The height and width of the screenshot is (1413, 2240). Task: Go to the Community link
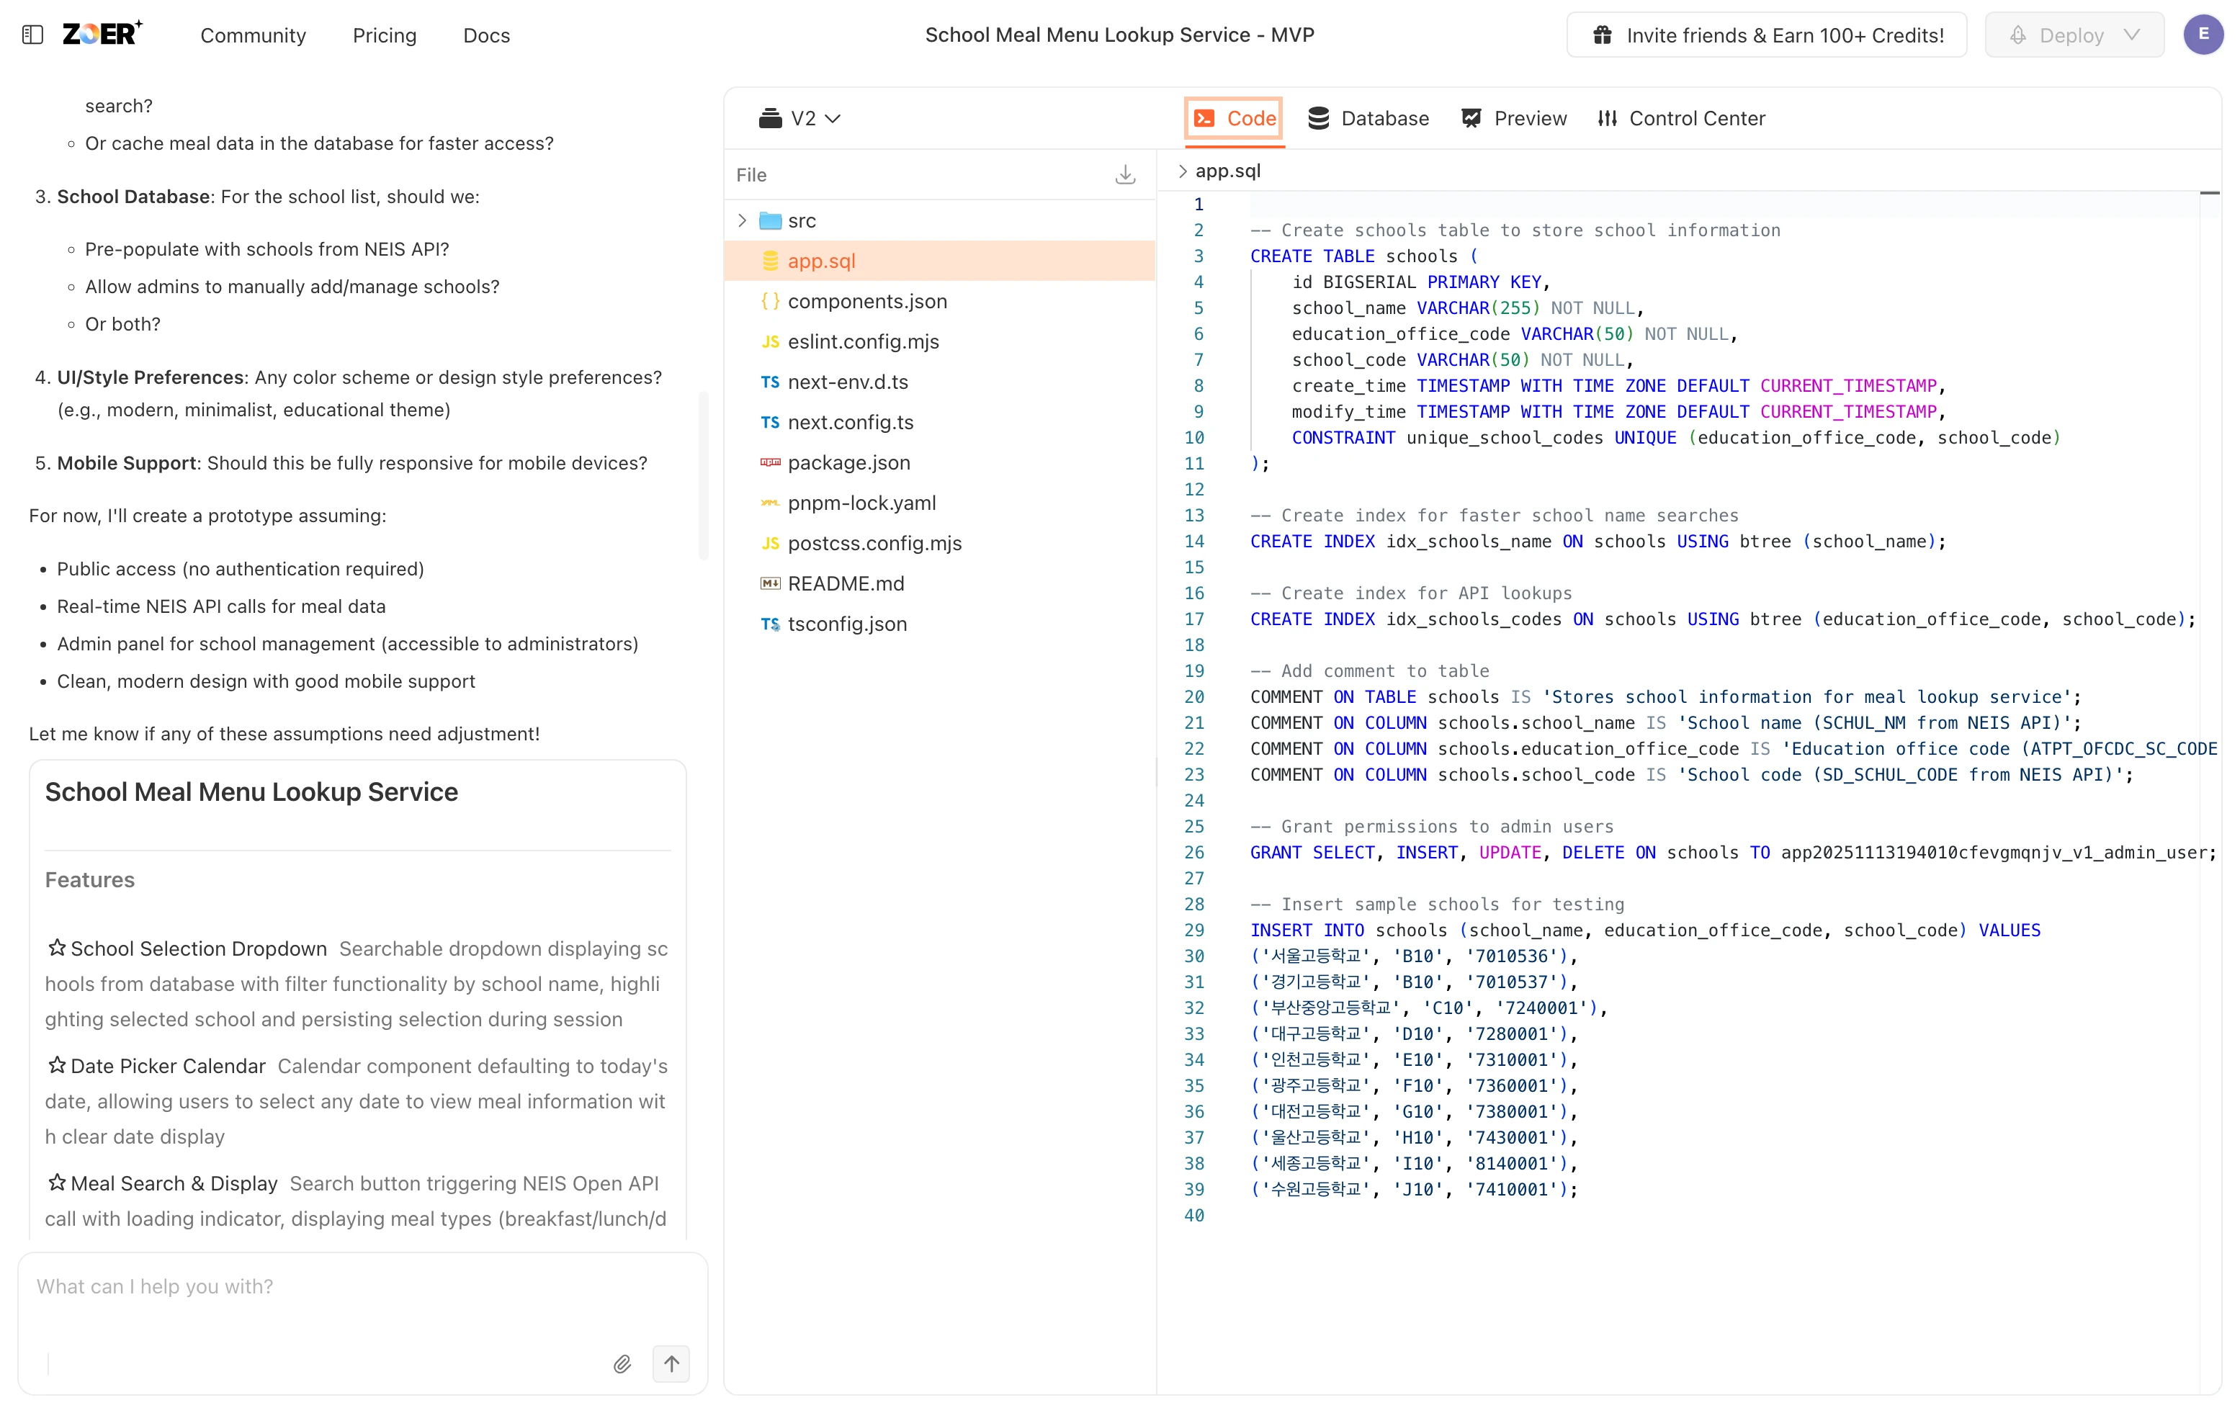click(x=253, y=35)
